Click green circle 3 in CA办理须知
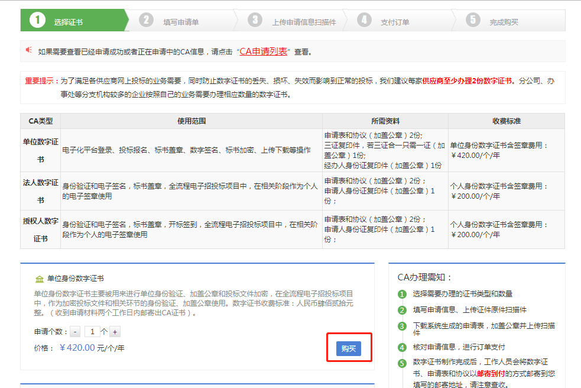581x388 pixels. (x=402, y=326)
